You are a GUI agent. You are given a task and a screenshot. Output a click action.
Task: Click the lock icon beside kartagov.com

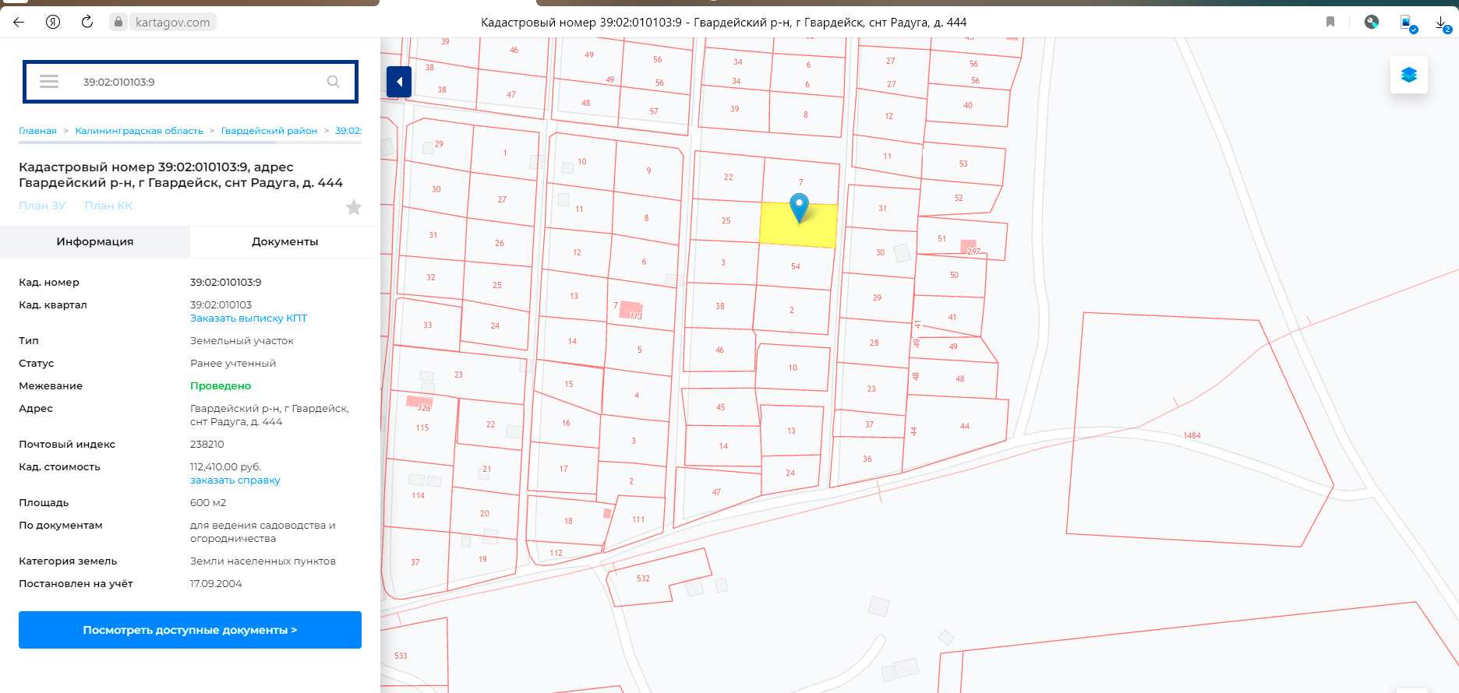click(x=118, y=22)
